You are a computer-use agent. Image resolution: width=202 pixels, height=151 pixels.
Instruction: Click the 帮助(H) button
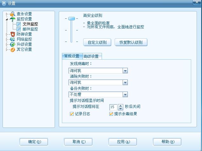tap(167, 142)
